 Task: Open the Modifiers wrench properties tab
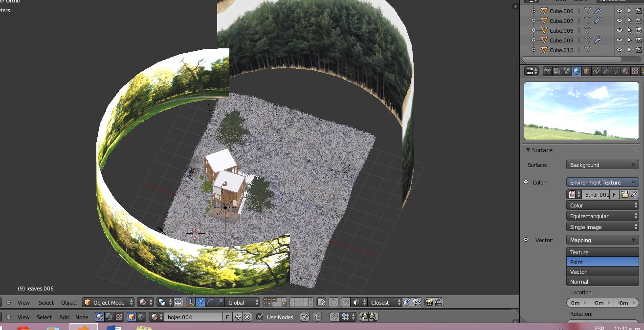click(x=606, y=71)
